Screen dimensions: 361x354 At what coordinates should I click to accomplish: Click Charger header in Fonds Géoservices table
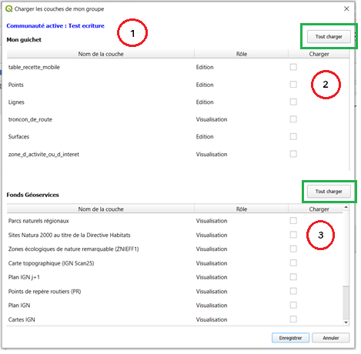(319, 209)
